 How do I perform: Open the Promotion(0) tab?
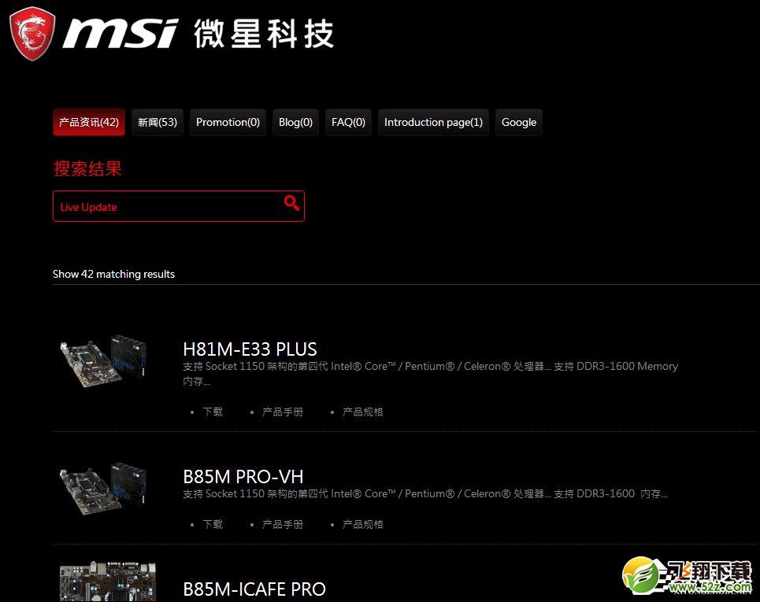[228, 122]
